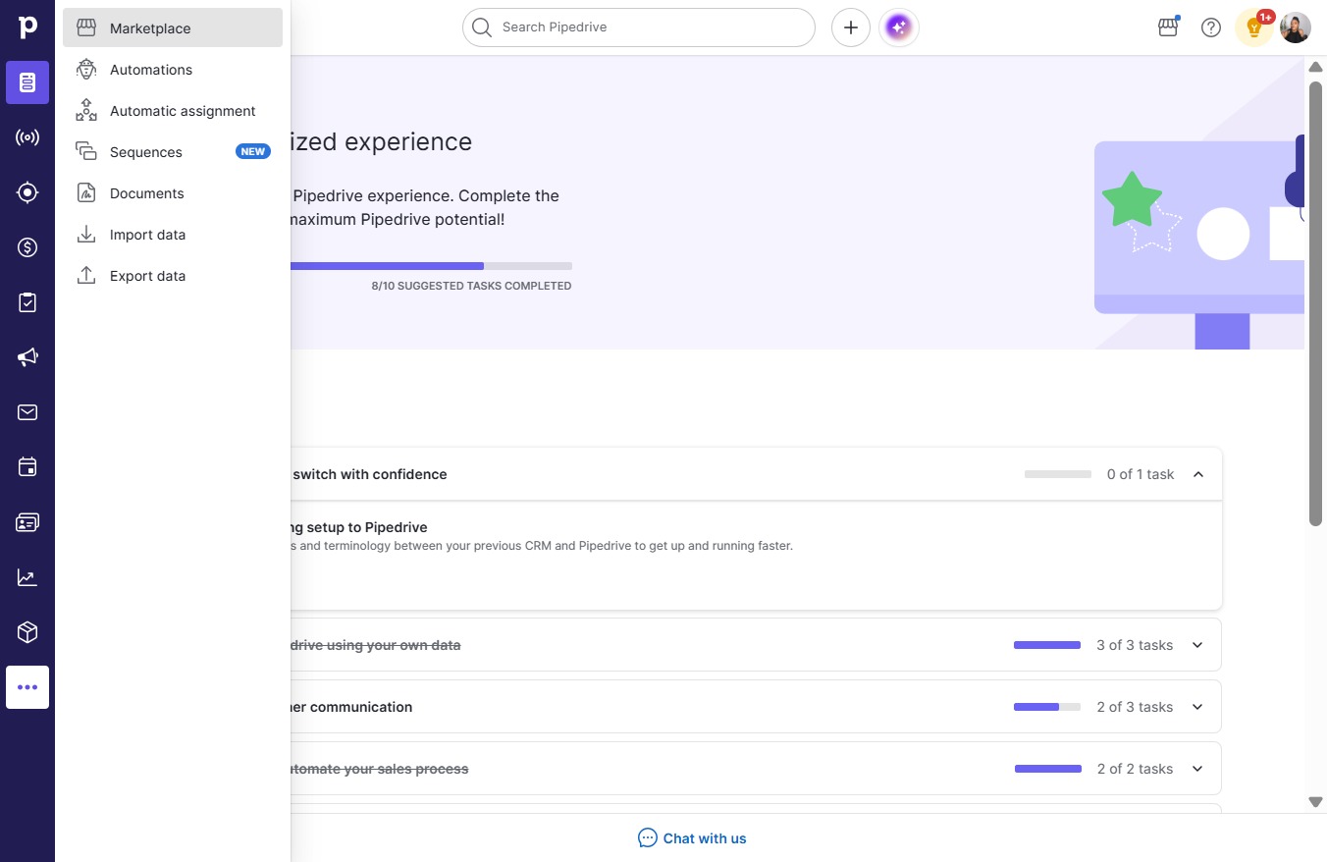Viewport: 1327px width, 862px height.
Task: Open the marketplace store icon in top bar
Action: click(1168, 27)
